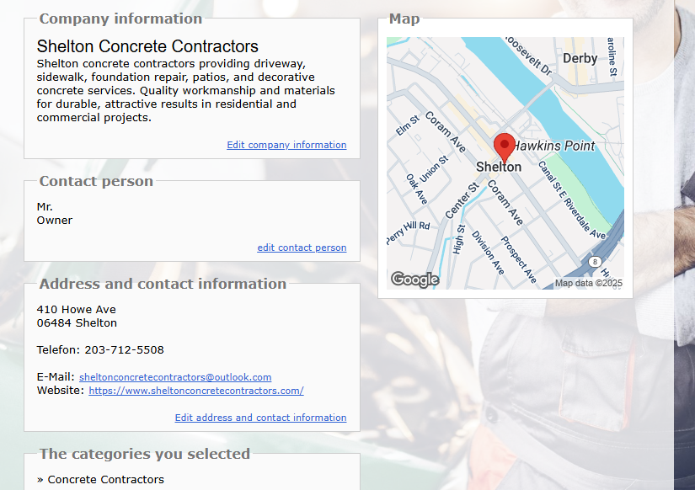Viewport: 695px width, 490px height.
Task: Click the 06484 Shelton postal line
Action: pos(77,323)
